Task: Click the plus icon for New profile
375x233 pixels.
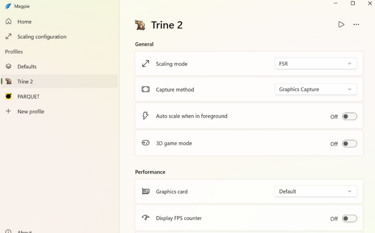Action: tap(8, 111)
